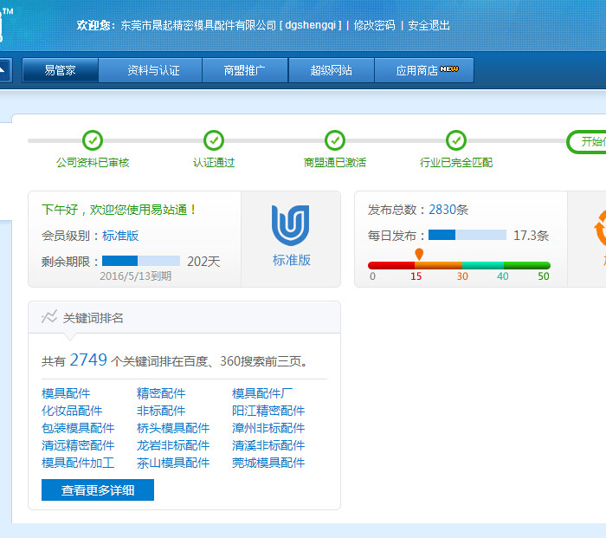
Task: Click the 剩余期限 progress bar
Action: pos(140,261)
